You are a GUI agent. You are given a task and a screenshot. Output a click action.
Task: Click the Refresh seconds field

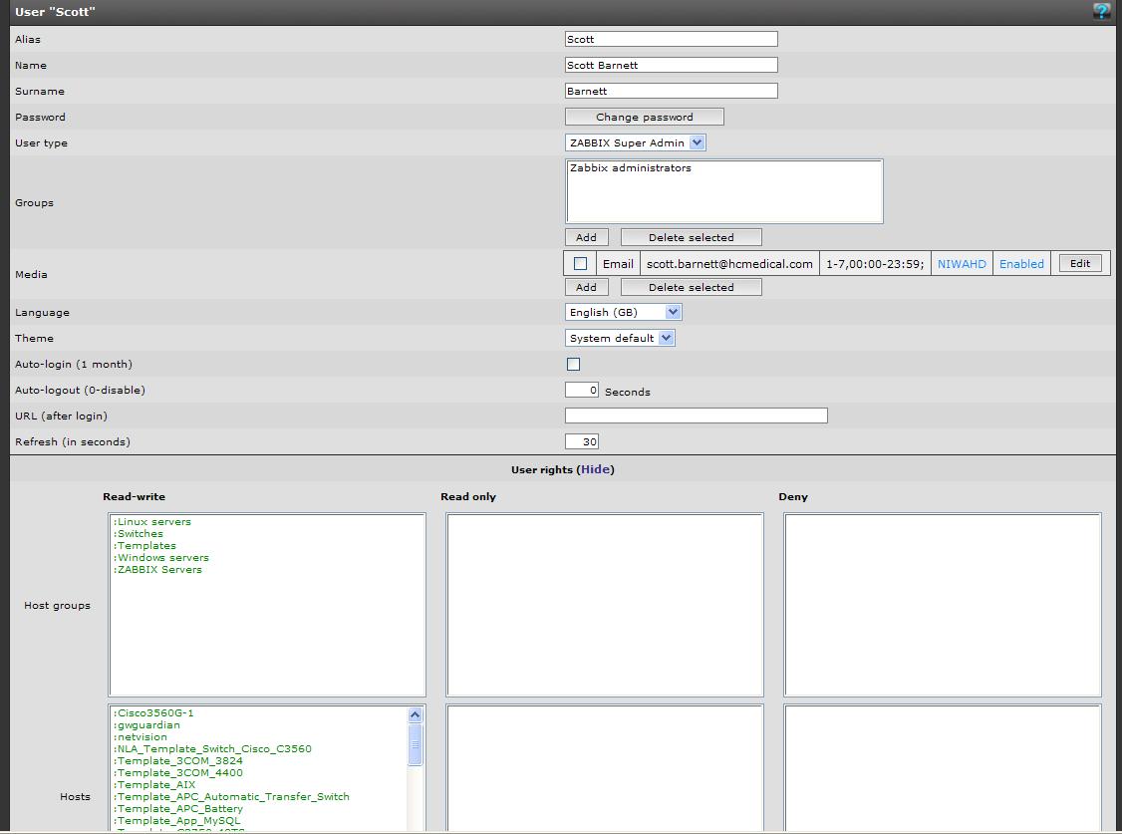click(x=582, y=441)
